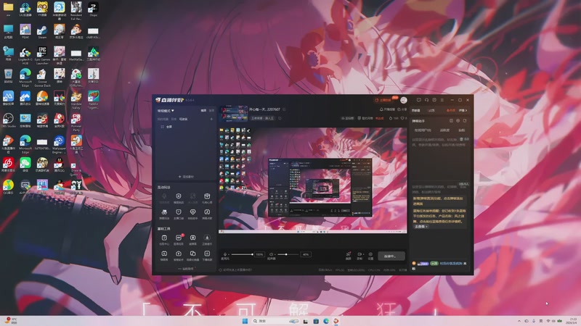Open the headset support icon in the title bar
This screenshot has height=326, width=581.
(x=426, y=100)
